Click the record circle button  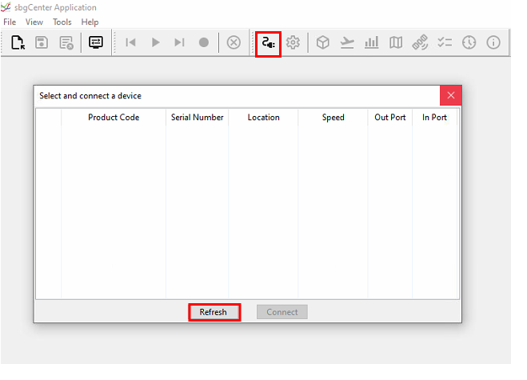204,42
